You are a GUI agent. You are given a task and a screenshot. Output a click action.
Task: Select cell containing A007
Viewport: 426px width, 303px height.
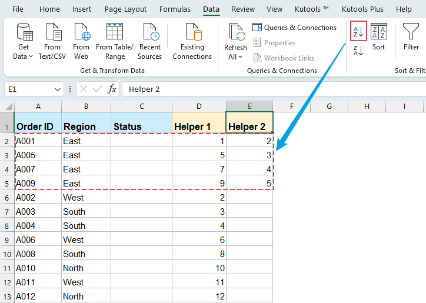[38, 169]
